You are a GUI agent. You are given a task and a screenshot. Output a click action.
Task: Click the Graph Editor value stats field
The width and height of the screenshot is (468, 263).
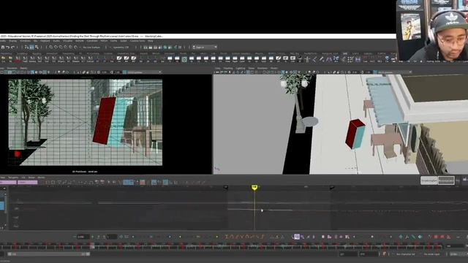click(112, 237)
